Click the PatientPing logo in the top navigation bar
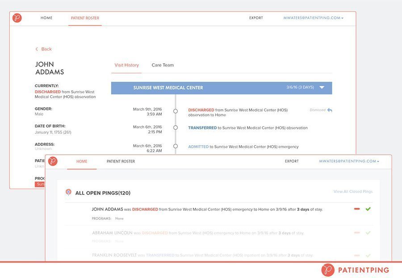This screenshot has width=402, height=278. (x=17, y=17)
